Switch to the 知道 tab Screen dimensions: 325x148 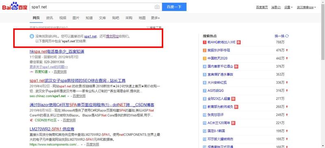coord(89,18)
